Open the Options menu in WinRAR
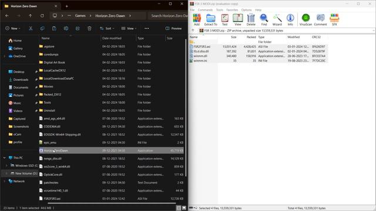 tap(246, 10)
